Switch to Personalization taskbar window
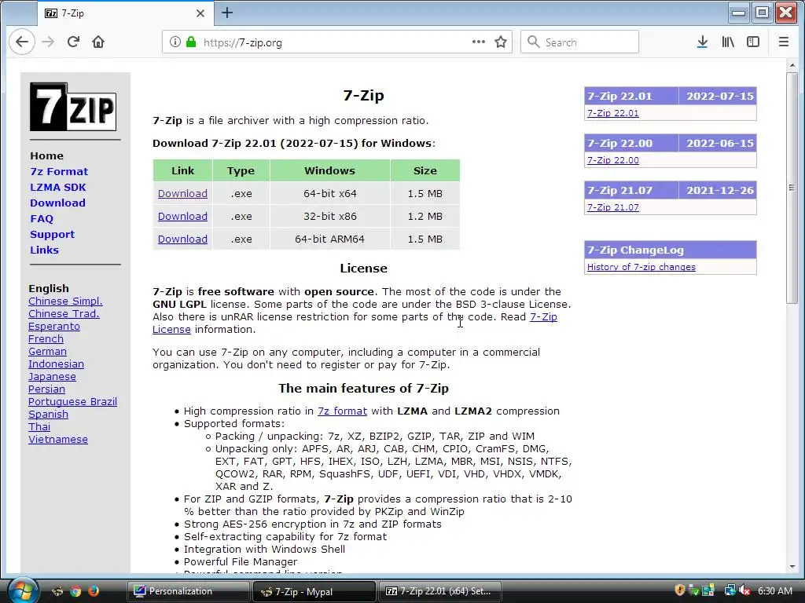This screenshot has width=805, height=603. coord(189,591)
